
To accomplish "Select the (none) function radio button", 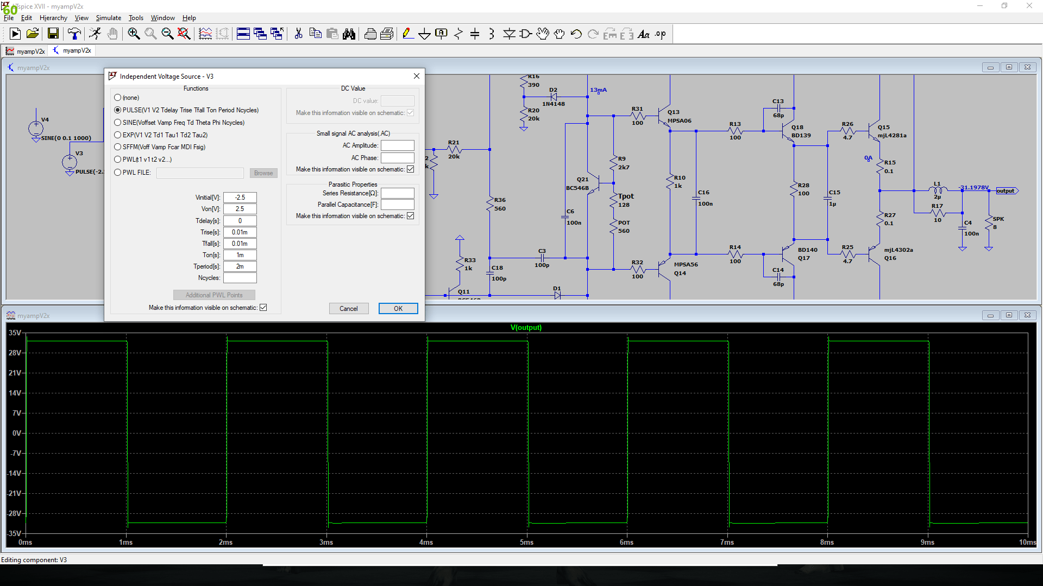I will [x=117, y=98].
